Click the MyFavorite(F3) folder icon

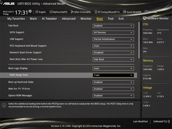pos(51,12)
